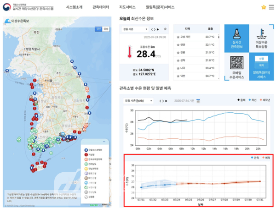
Task: Open the 장흥 사촌(fjskb) dropdown above the chart
Action: [138, 101]
